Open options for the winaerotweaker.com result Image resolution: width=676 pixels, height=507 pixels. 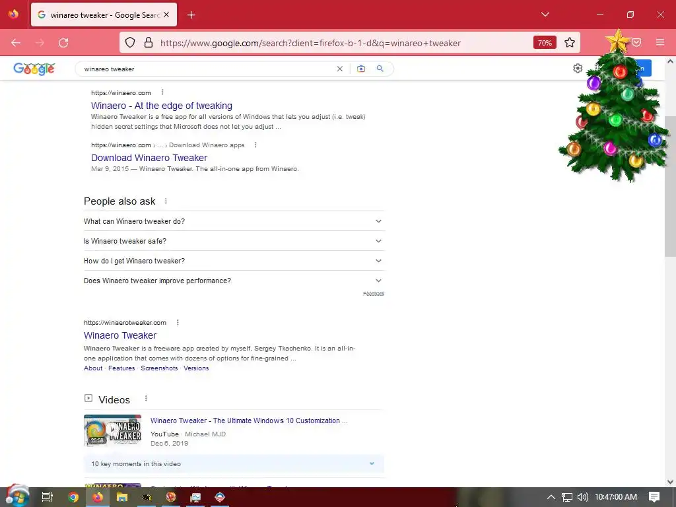coord(178,322)
